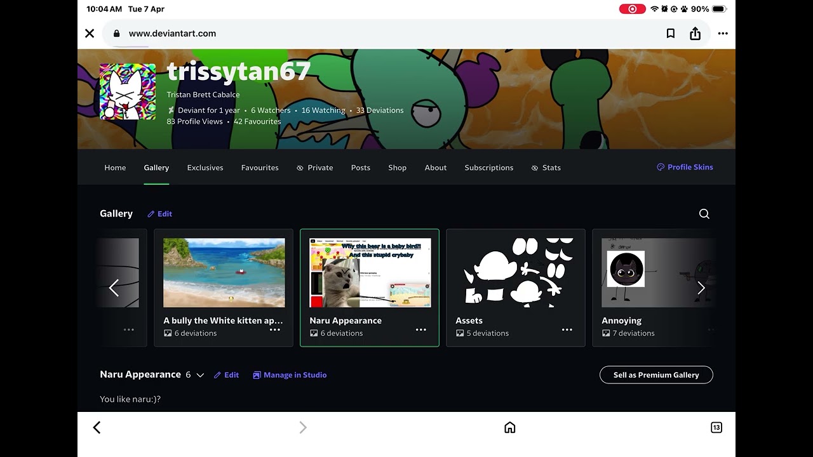Click the 'A bully the White kitten ap…' folder title
The image size is (813, 457).
[x=223, y=321]
